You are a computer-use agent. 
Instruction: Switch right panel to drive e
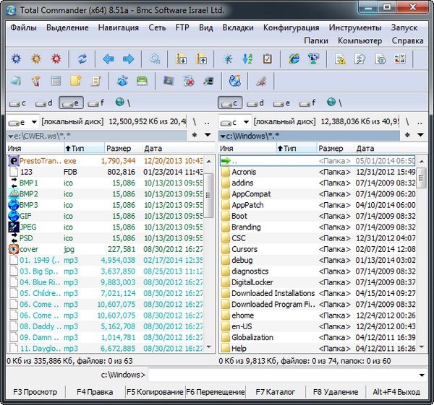(281, 103)
